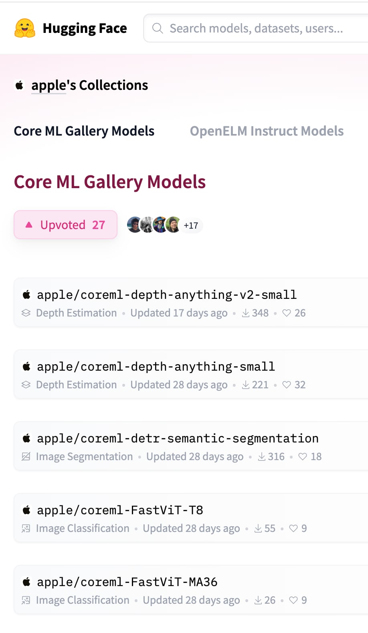This screenshot has width=368, height=633.
Task: Switch to Core ML Gallery Models tab
Action: (x=84, y=131)
